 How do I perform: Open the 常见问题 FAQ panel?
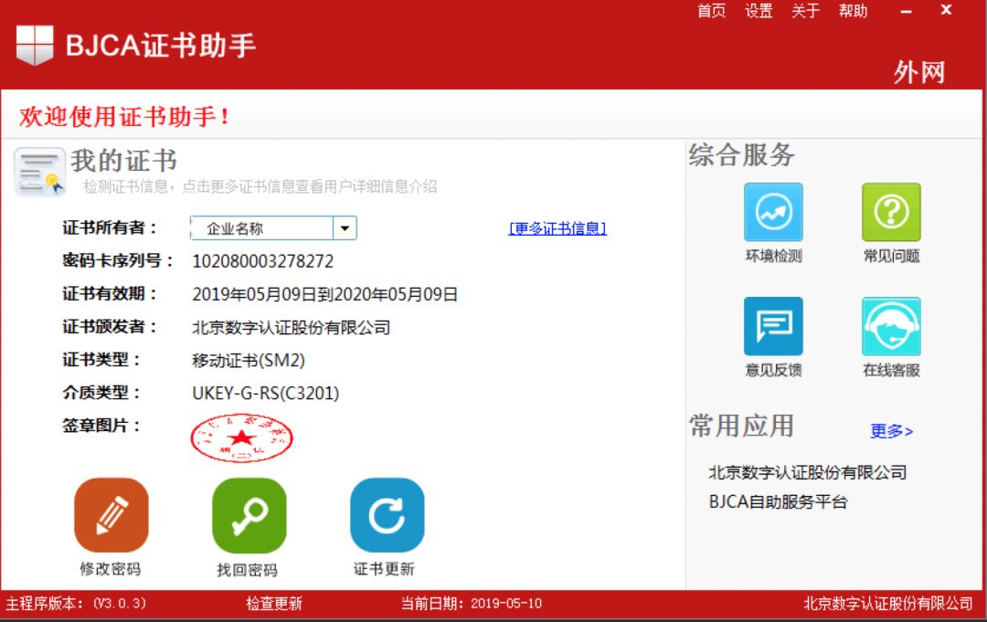click(x=891, y=212)
